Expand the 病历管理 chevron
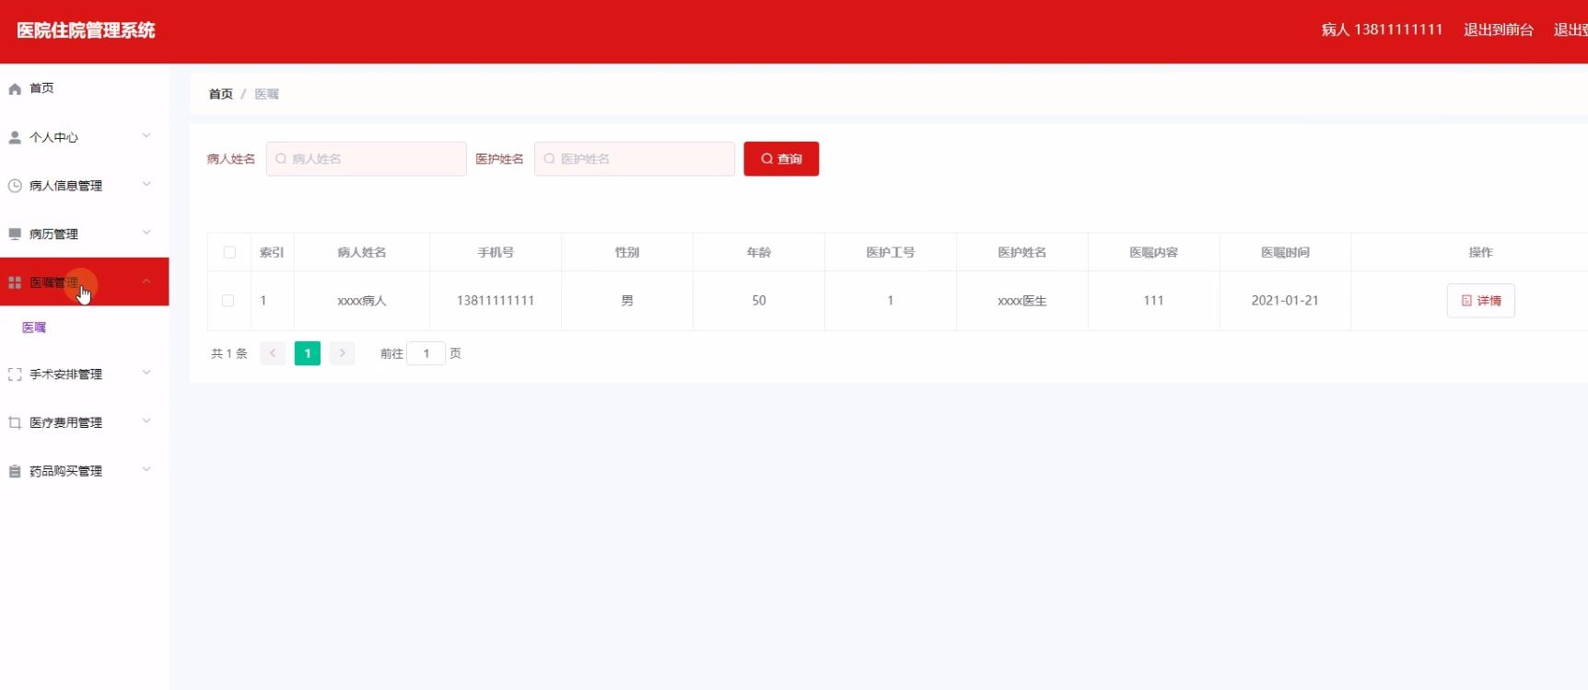This screenshot has height=690, width=1588. 146,233
